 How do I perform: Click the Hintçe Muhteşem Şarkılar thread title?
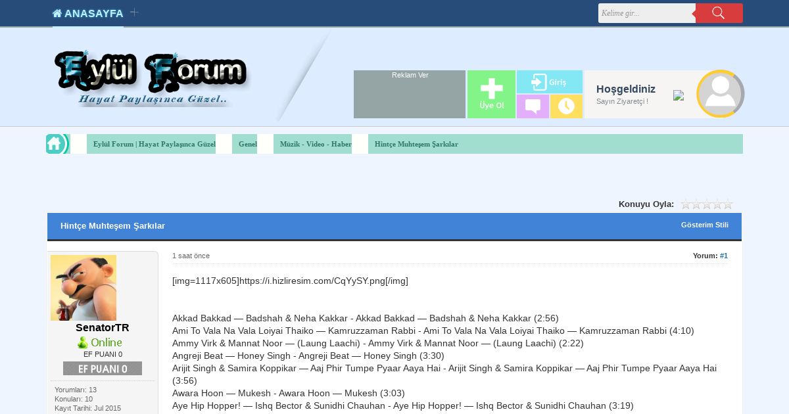click(112, 225)
